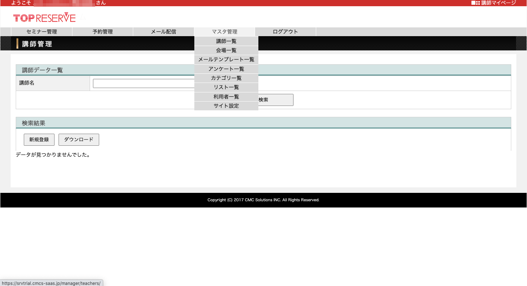This screenshot has height=286, width=527.
Task: Select 講師一覧 from the dropdown
Action: tap(226, 41)
